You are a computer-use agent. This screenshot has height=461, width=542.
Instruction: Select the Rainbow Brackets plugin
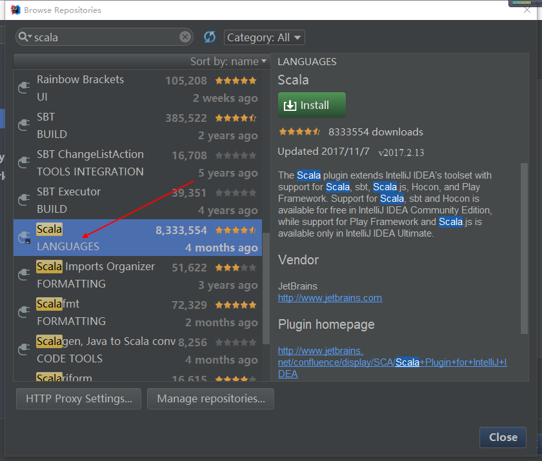[137, 88]
